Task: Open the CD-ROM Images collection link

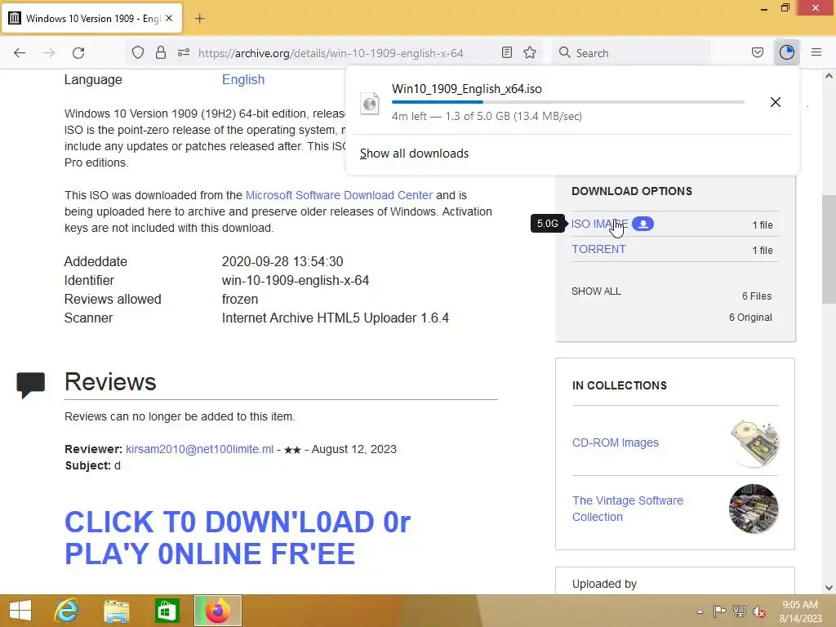Action: click(616, 442)
